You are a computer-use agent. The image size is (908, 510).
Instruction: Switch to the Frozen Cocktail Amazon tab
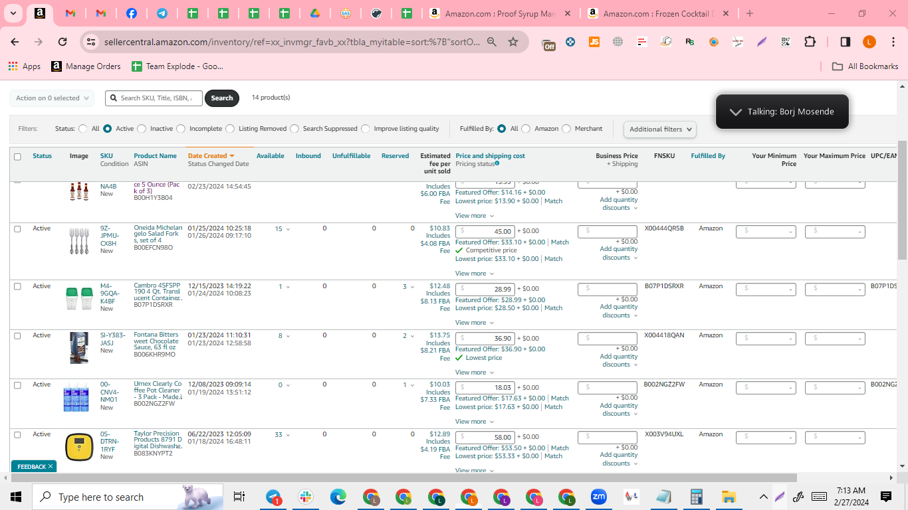pyautogui.click(x=659, y=13)
